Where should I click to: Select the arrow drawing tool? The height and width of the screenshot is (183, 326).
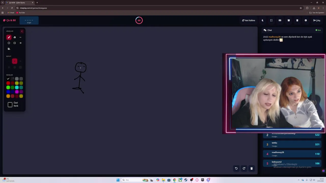[x=20, y=43]
